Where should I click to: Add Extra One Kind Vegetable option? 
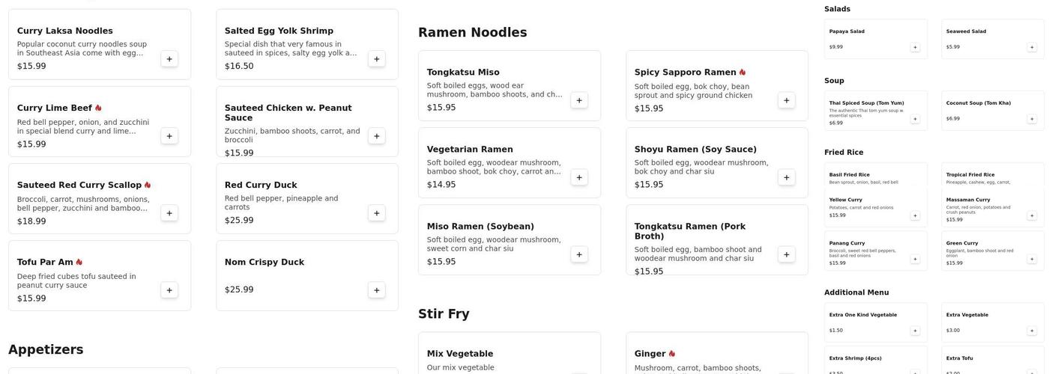(x=915, y=331)
